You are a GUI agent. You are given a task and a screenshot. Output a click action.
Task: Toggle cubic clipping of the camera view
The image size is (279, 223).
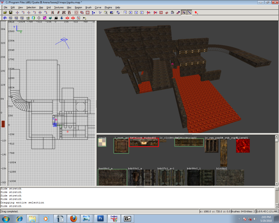coord(111,13)
